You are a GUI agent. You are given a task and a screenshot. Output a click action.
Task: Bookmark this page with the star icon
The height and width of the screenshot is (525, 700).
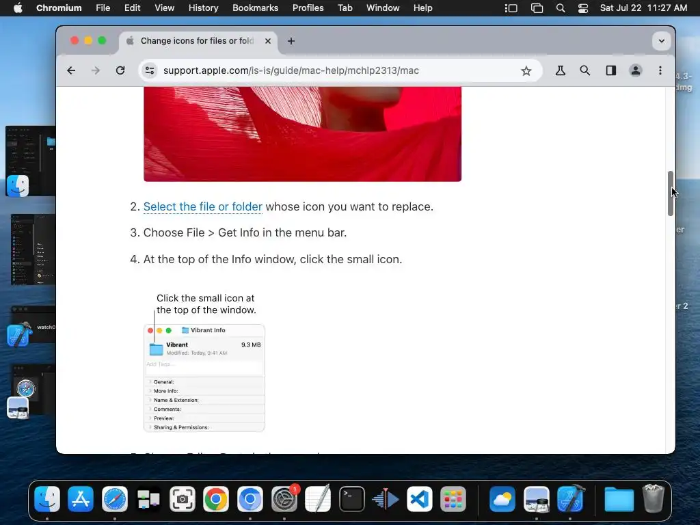pyautogui.click(x=526, y=70)
